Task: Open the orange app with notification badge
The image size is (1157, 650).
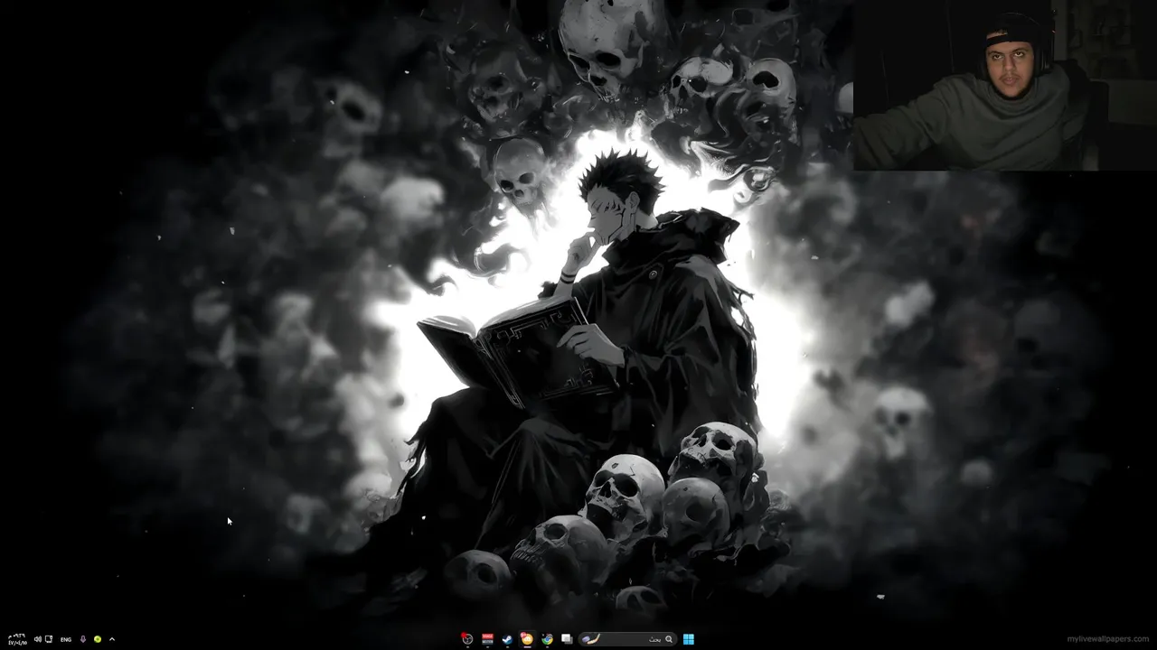Action: coord(527,639)
